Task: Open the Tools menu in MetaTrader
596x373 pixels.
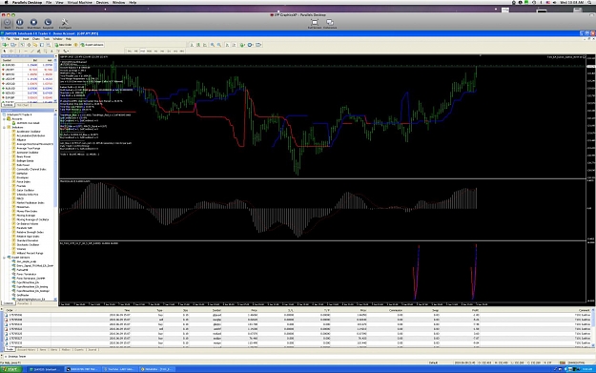Action: (x=47, y=39)
